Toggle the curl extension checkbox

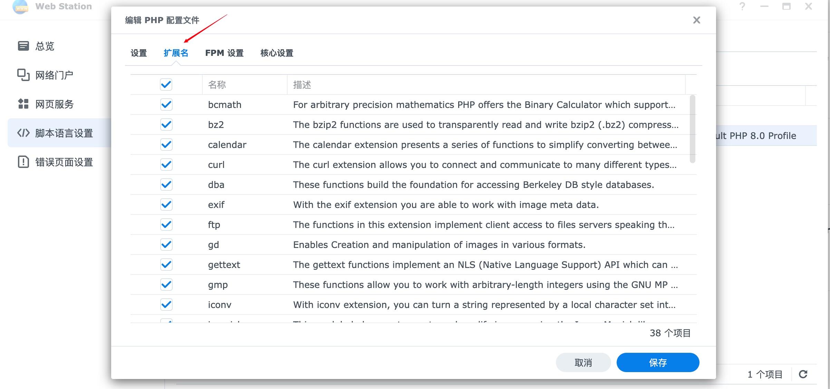(x=166, y=164)
